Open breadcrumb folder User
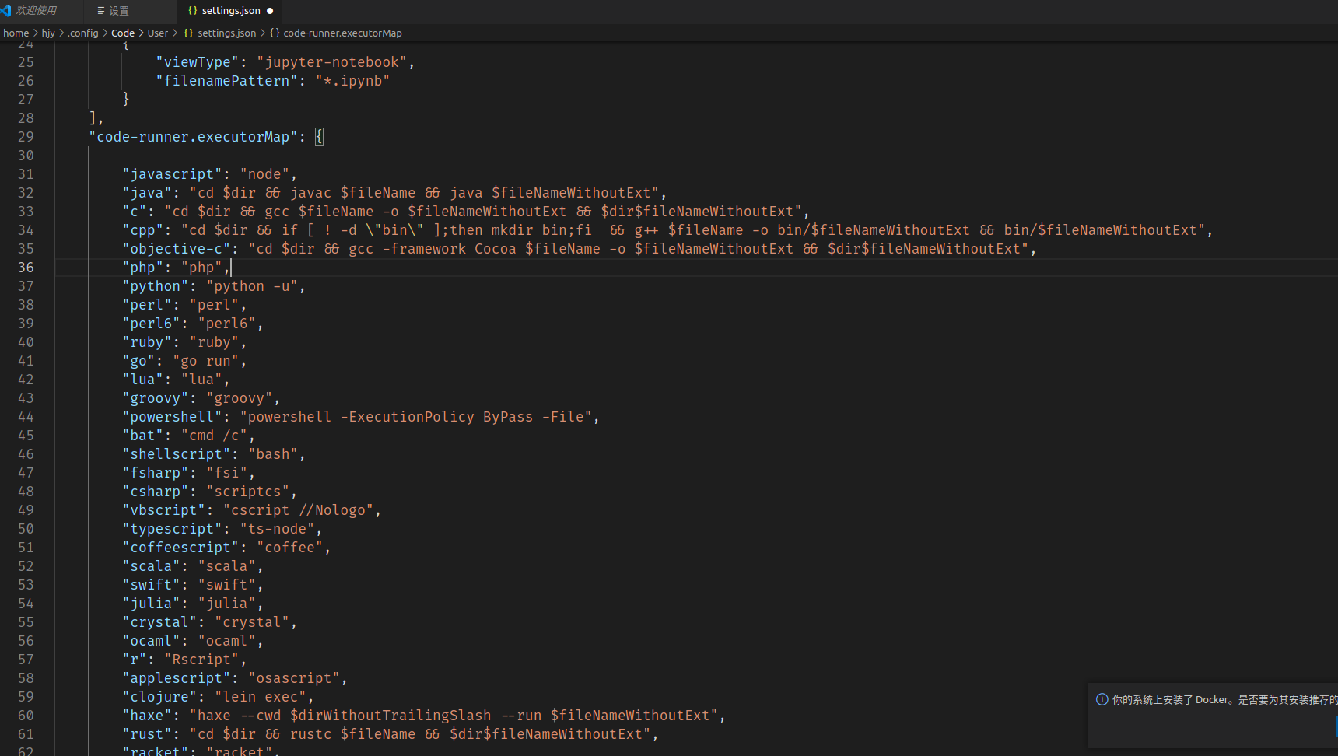The image size is (1338, 756). point(158,33)
